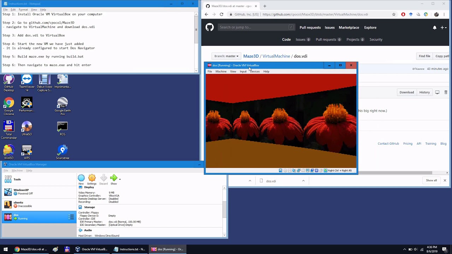Image resolution: width=452 pixels, height=254 pixels.
Task: Click the display icon in VM status bar
Action: [308, 170]
